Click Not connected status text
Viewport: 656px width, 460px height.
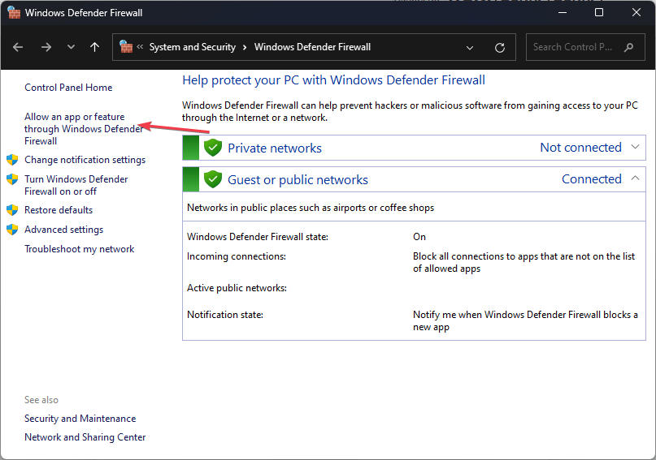(580, 147)
